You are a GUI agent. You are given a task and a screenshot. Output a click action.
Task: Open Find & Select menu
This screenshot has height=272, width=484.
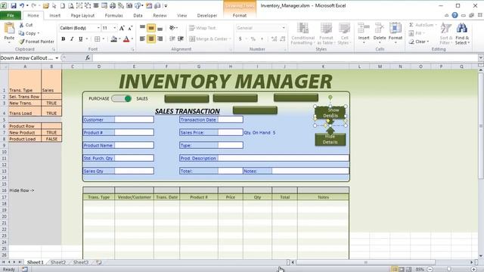coord(462,33)
